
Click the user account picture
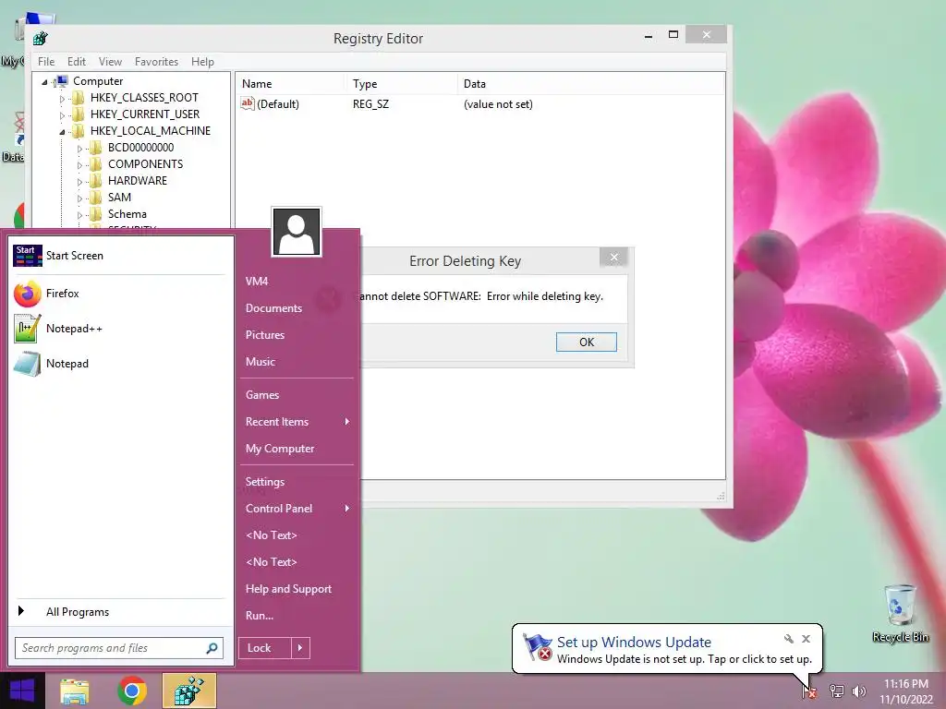point(297,232)
